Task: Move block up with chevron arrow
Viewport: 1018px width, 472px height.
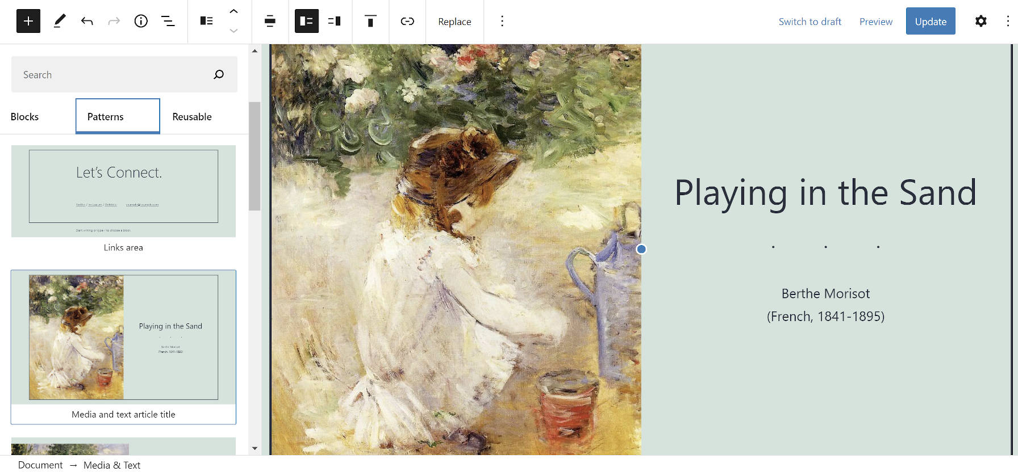Action: click(233, 11)
